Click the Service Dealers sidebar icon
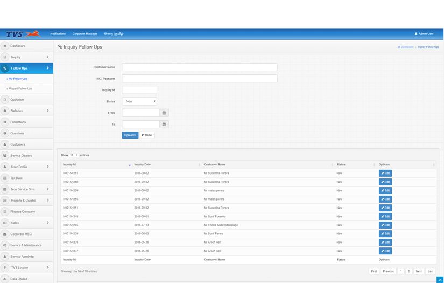444x283 pixels. coord(5,155)
